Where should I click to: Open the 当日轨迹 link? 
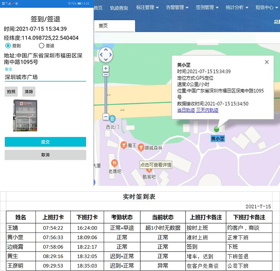click(x=186, y=110)
